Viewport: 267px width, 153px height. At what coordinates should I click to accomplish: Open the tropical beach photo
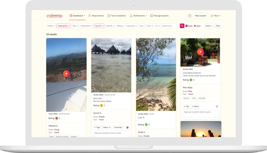point(156,74)
